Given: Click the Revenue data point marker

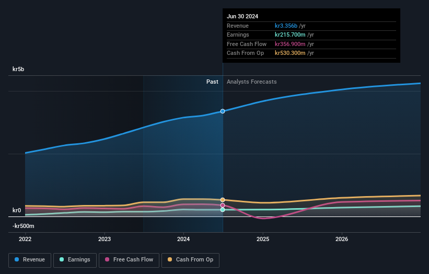Looking at the screenshot, I should (x=223, y=111).
